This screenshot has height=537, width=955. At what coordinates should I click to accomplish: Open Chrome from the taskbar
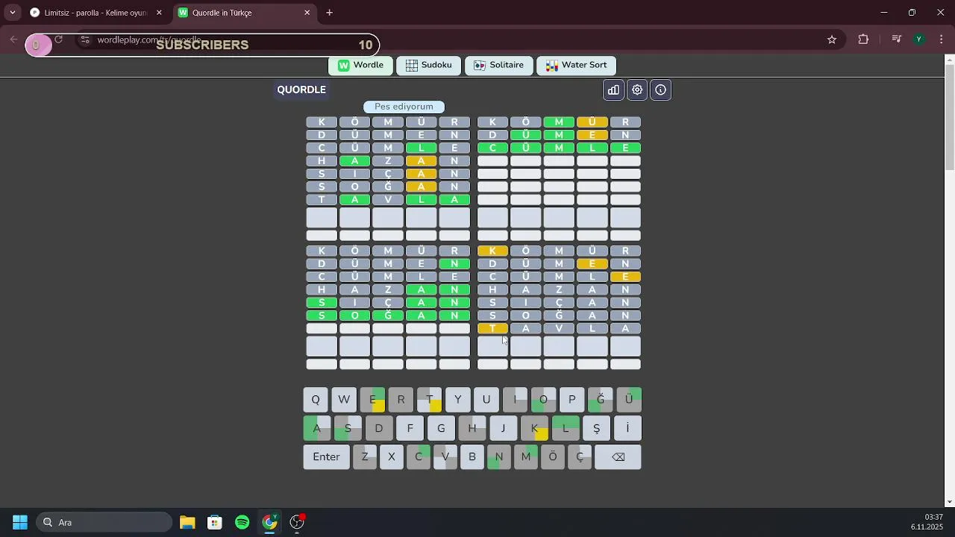(x=270, y=522)
